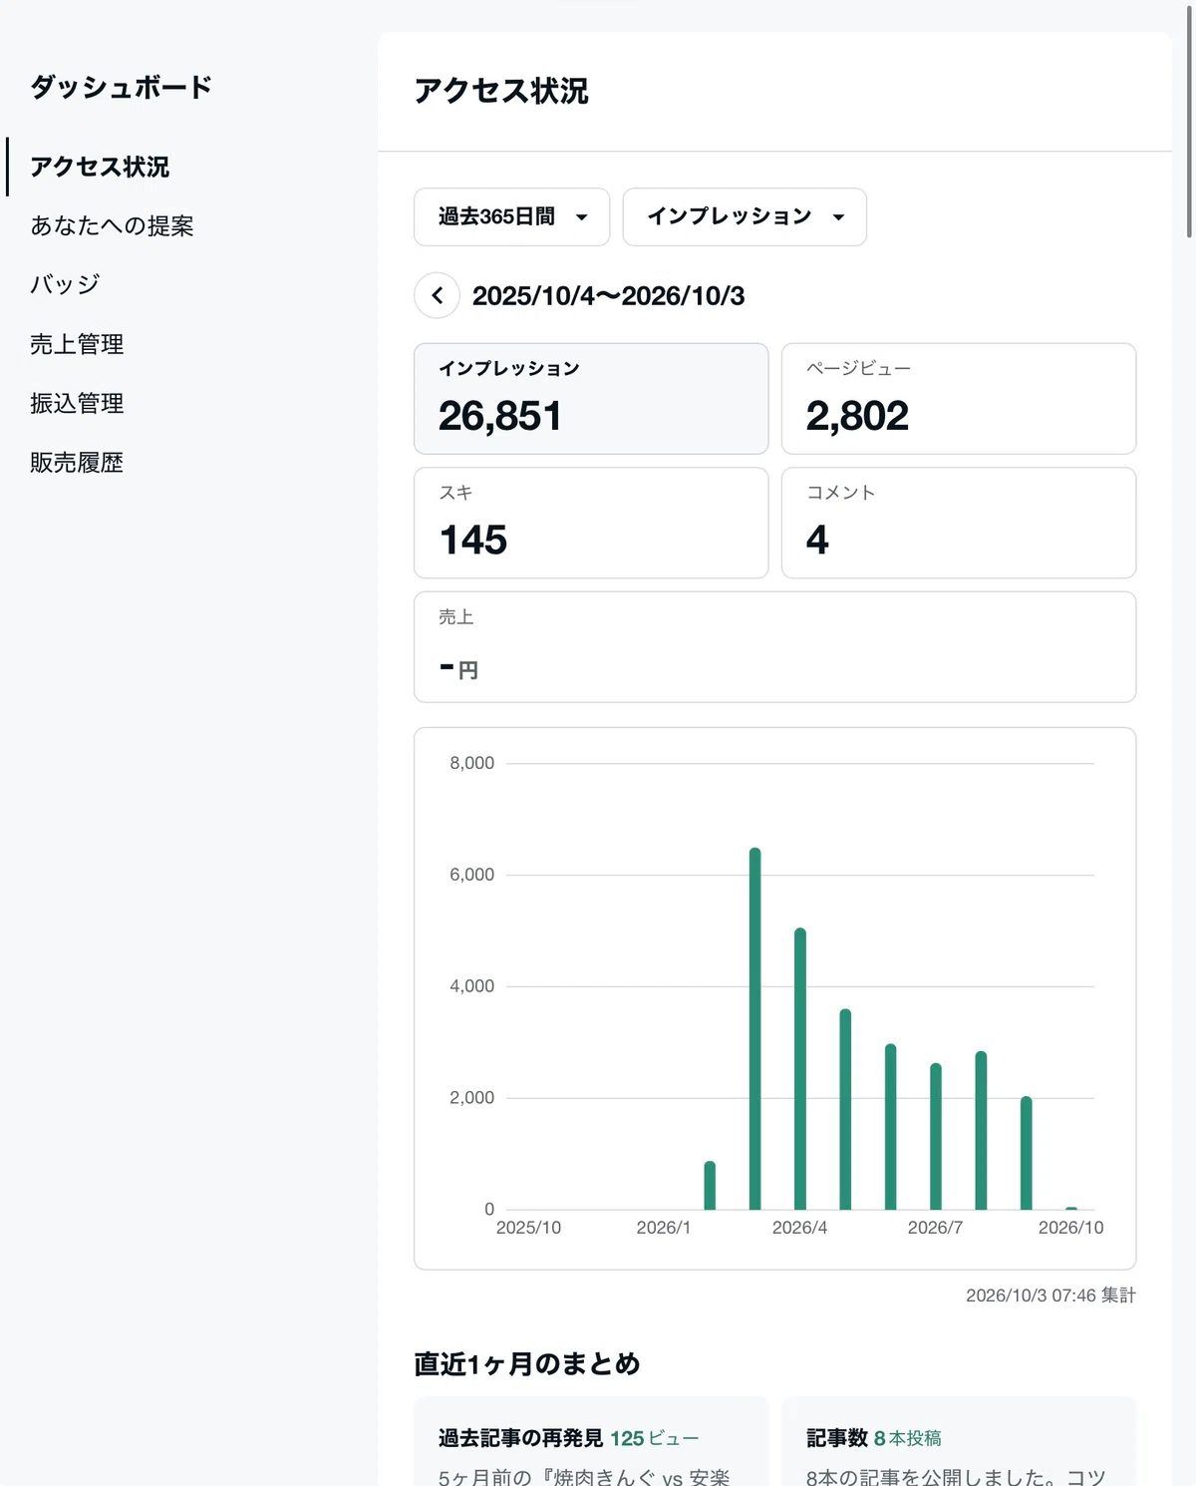
Task: Open 振込管理 in the sidebar
Action: 77,403
